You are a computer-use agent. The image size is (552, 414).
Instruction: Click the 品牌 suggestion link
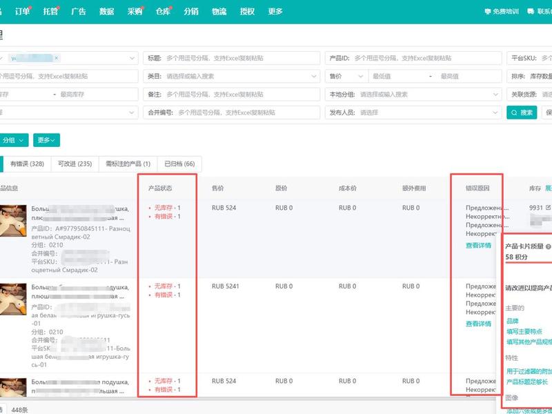[x=512, y=321]
